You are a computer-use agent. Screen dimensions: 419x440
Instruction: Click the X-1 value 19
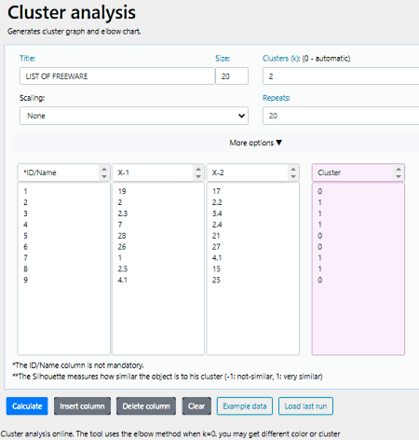click(122, 191)
